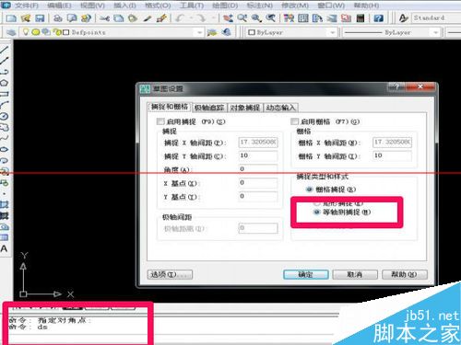
Task: Save the drawing with the floppy disk icon
Action: (x=40, y=18)
